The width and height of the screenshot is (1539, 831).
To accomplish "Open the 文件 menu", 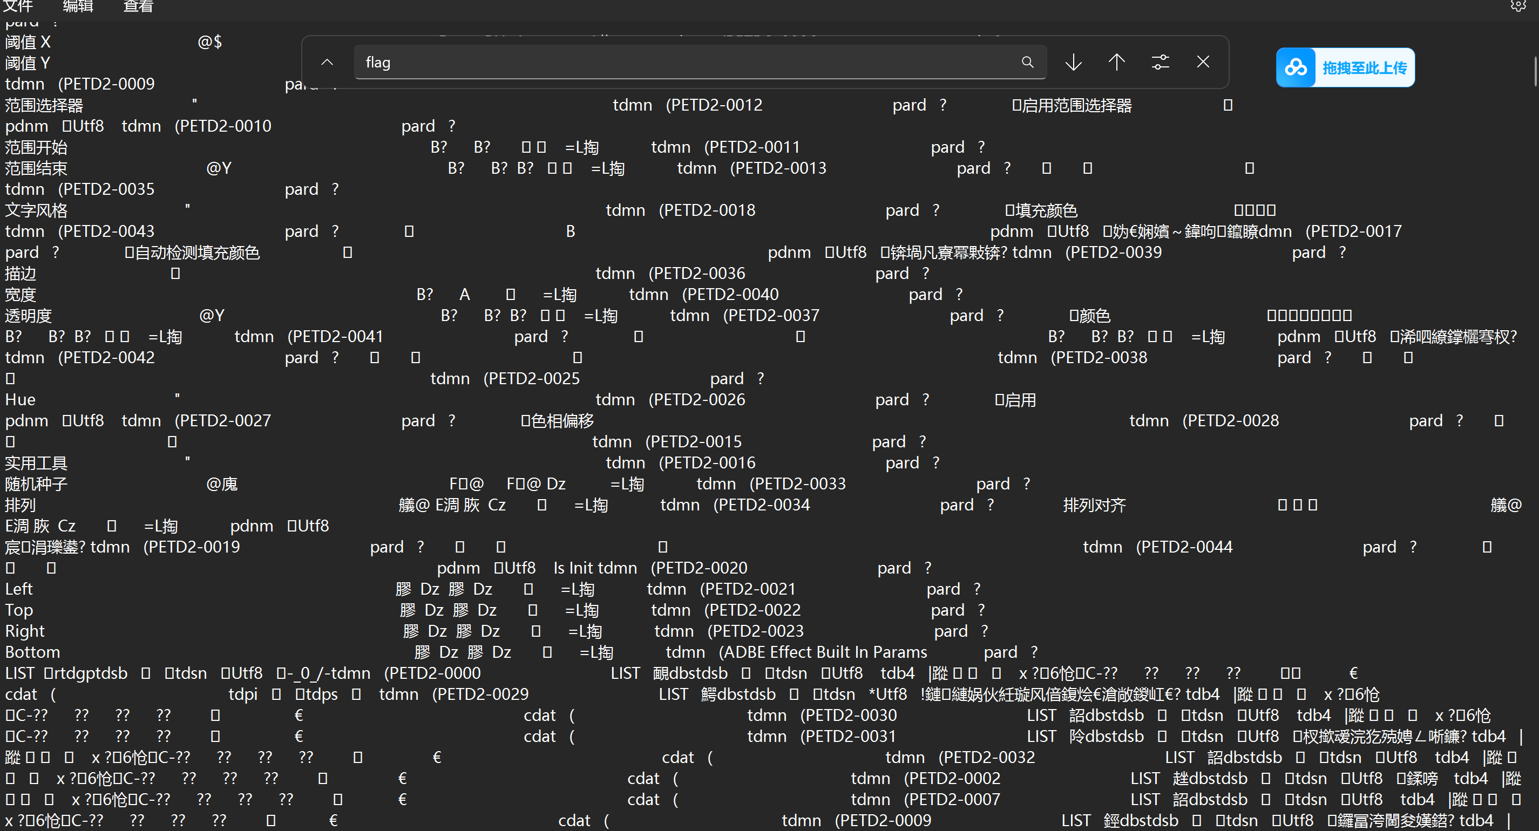I will (x=18, y=6).
